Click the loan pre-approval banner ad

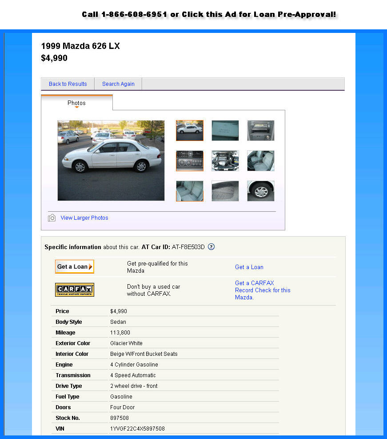tap(209, 14)
